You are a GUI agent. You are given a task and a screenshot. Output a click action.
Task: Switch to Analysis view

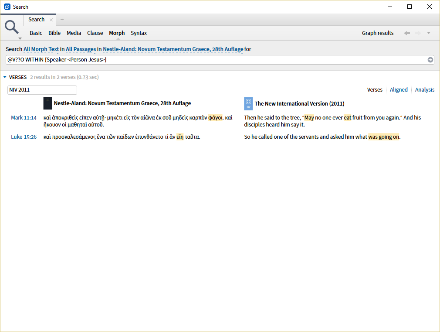click(425, 90)
